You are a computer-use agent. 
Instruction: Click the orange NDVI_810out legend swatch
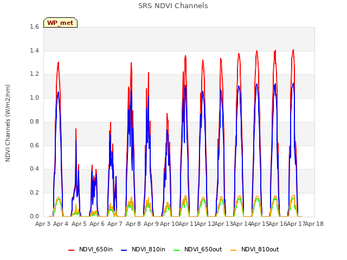point(234,250)
